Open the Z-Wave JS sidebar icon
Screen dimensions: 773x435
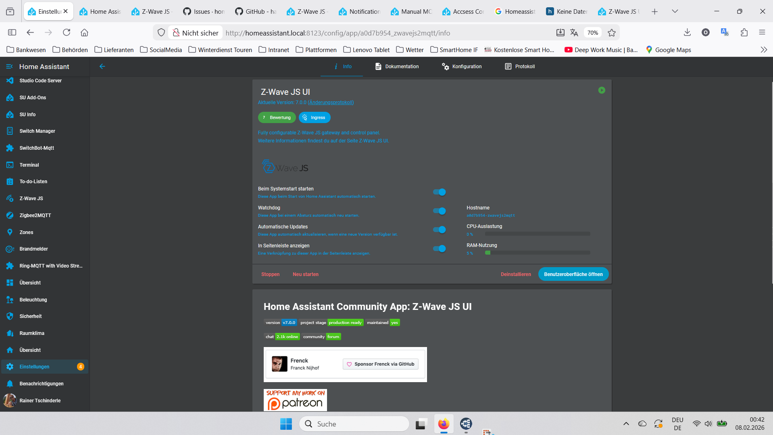coord(10,199)
